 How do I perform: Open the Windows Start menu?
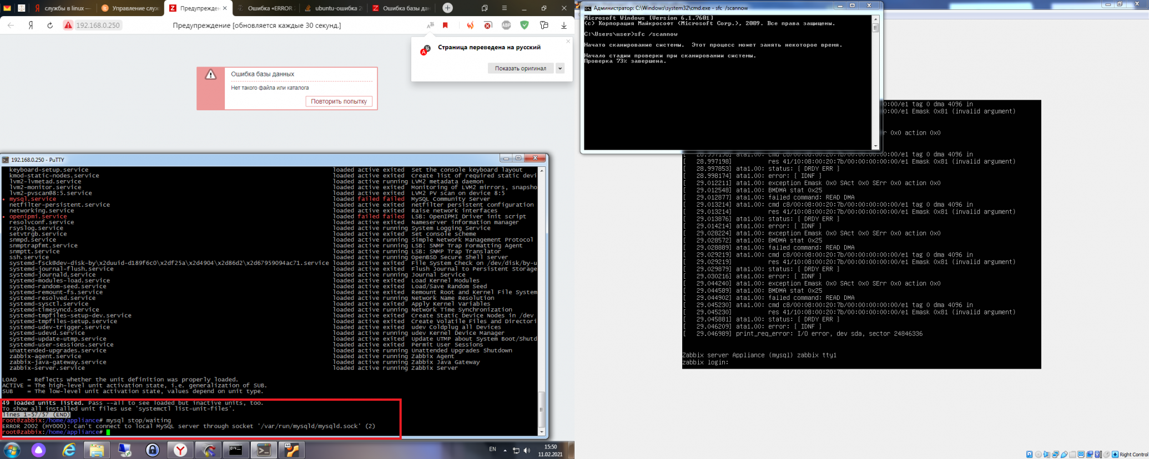pos(12,450)
